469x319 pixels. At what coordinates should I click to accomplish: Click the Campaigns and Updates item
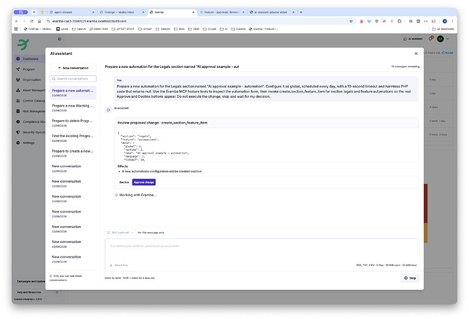point(31,282)
